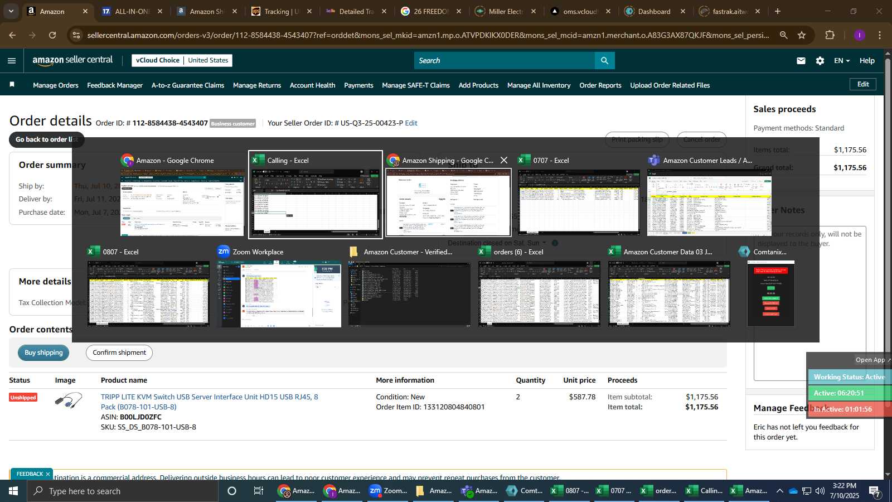The image size is (892, 502).
Task: Show hidden system tray icons
Action: pos(780,491)
